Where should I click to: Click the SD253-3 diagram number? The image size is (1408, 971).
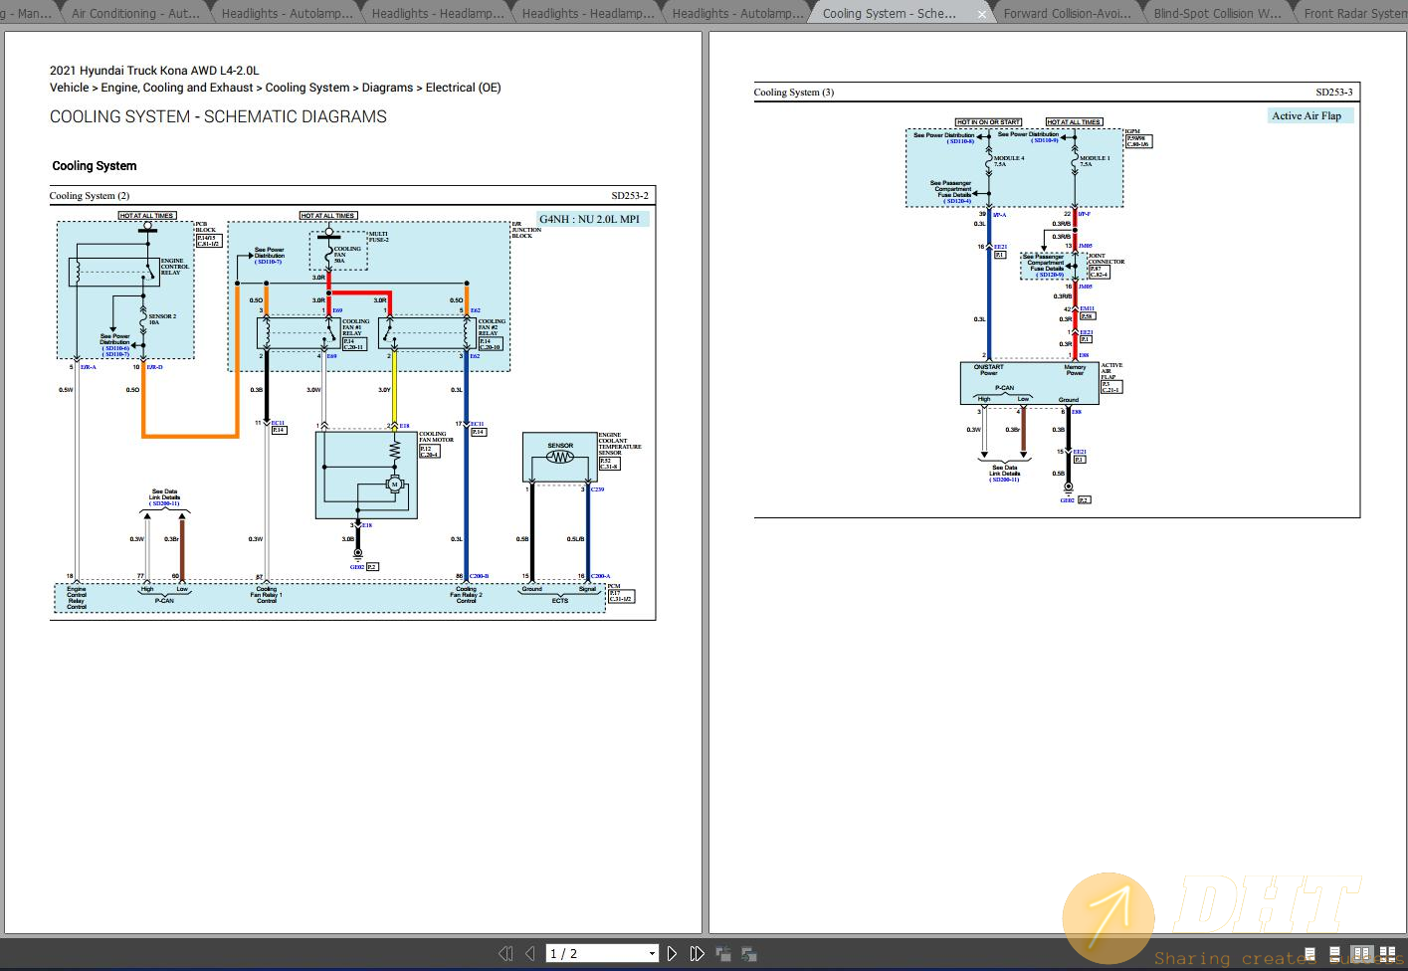(x=1334, y=93)
